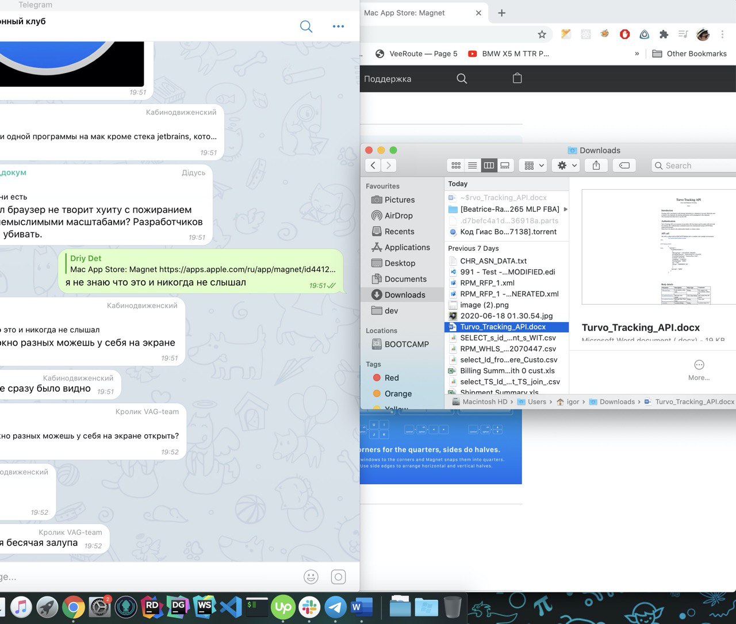Screen dimensions: 736x624
Task: Click the Finder Search field
Action: pos(694,166)
